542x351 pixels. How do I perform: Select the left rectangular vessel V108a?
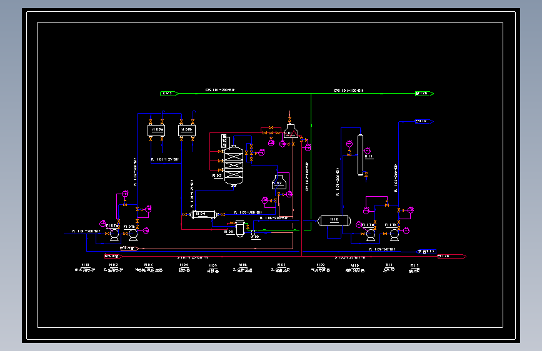[156, 131]
